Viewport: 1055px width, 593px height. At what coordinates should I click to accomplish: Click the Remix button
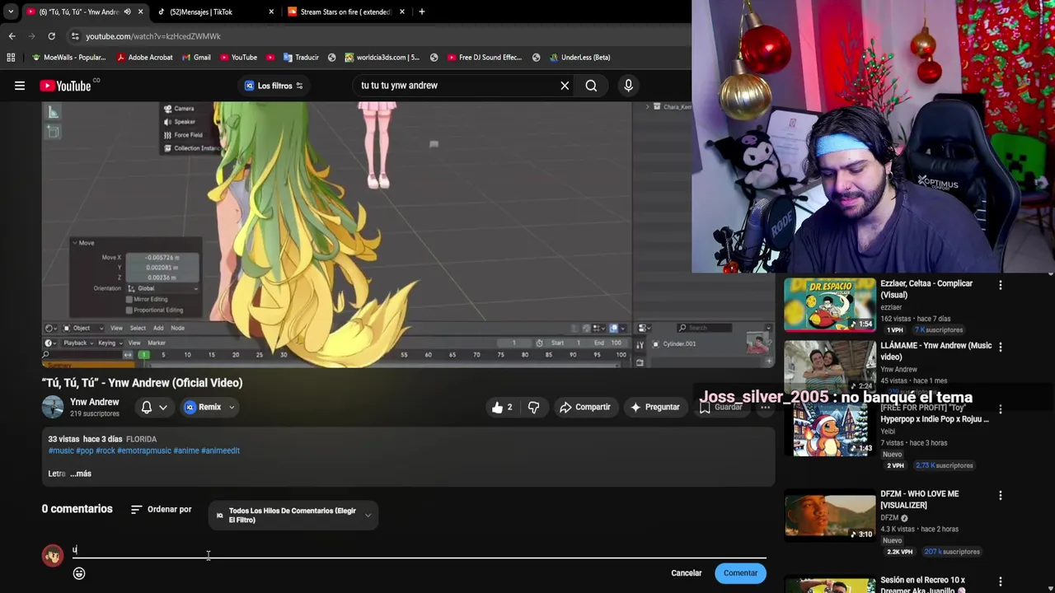pyautogui.click(x=203, y=407)
